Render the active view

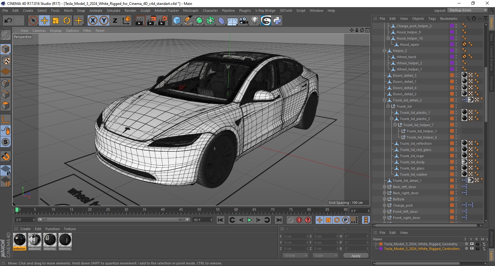tap(140, 21)
